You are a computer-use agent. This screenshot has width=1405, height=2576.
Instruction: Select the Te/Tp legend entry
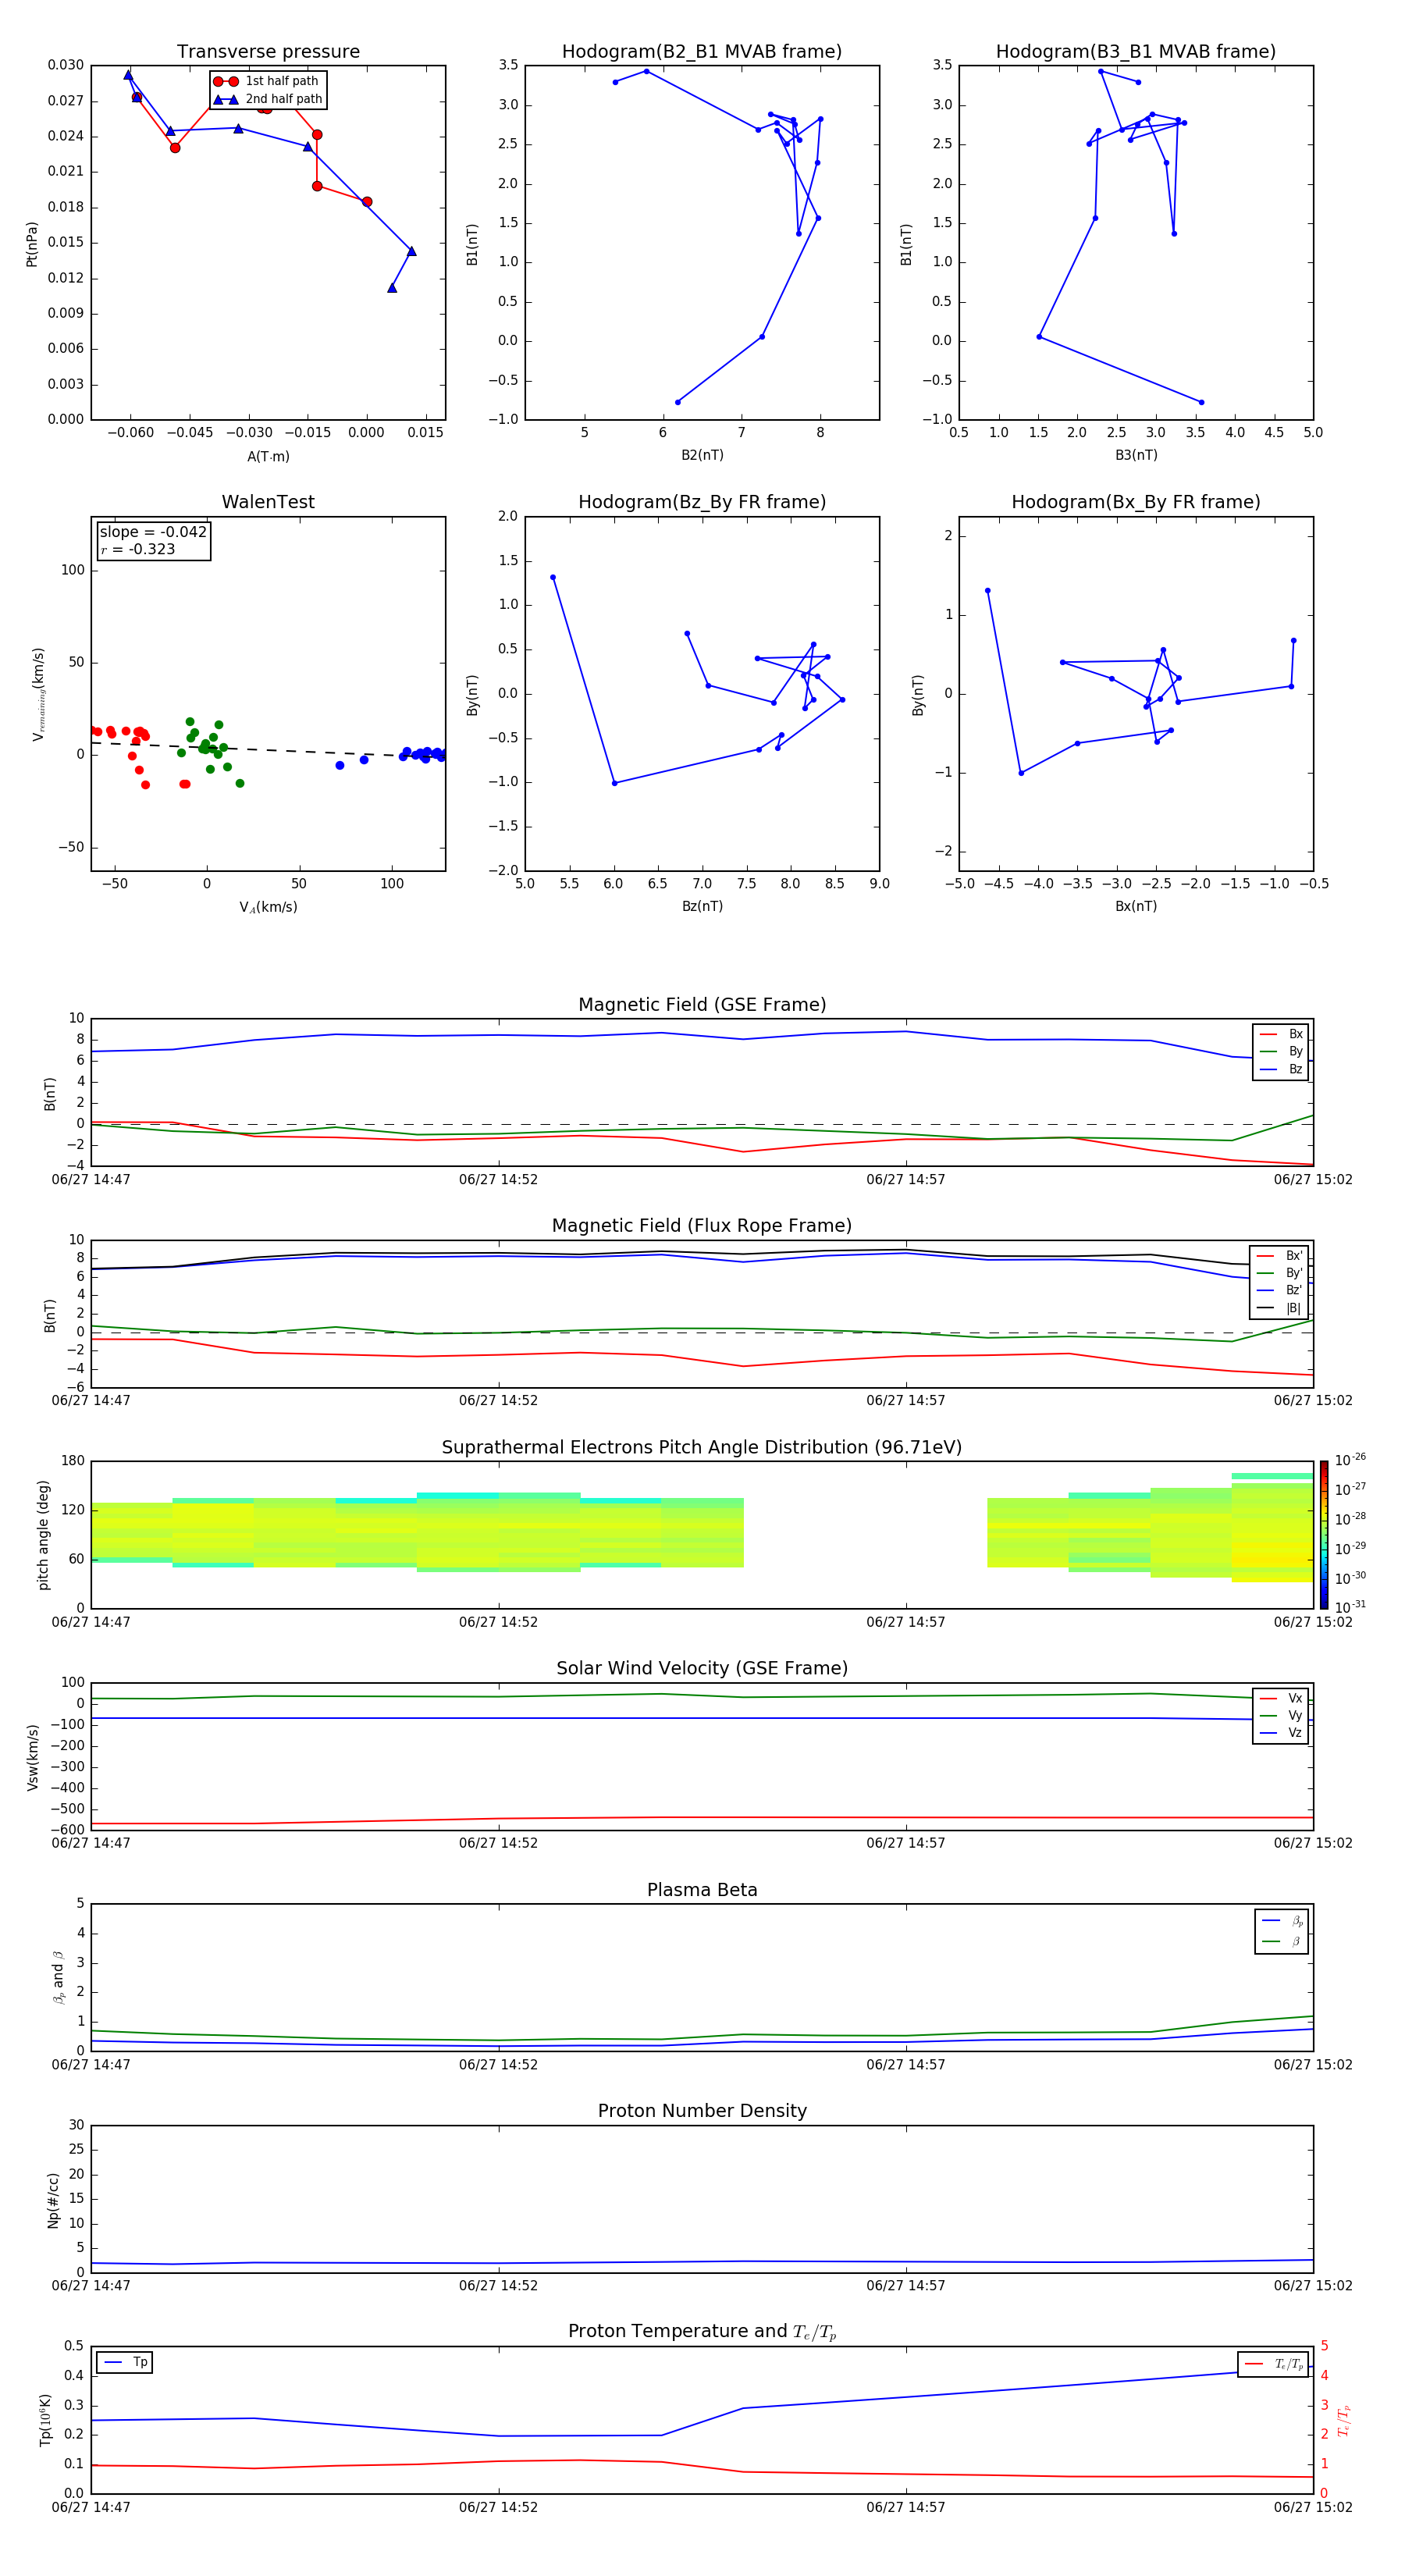1274,2364
